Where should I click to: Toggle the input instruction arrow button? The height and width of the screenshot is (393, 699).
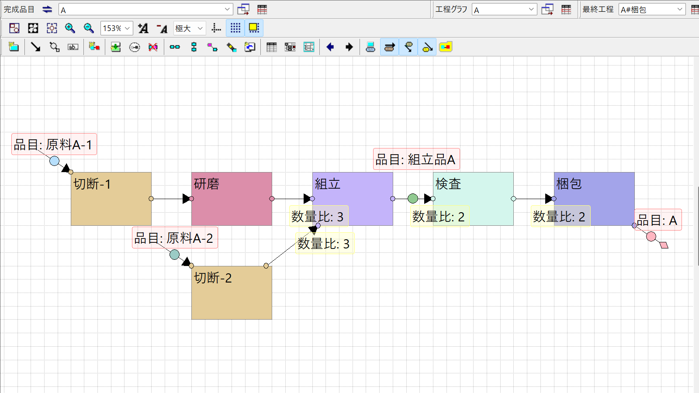[x=408, y=47]
